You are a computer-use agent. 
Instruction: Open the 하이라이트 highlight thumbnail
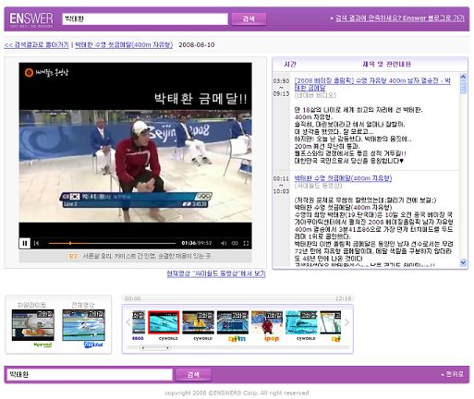click(33, 325)
